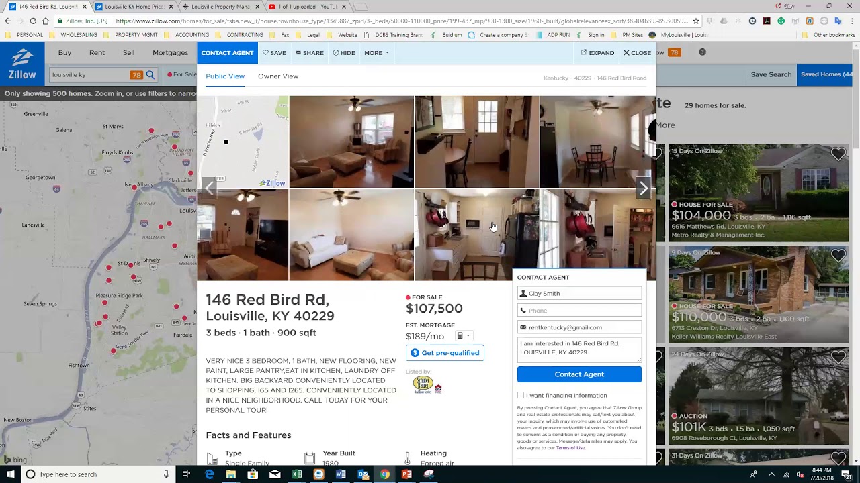Open the mortgage calculator dropdown
The image size is (860, 483).
[463, 336]
